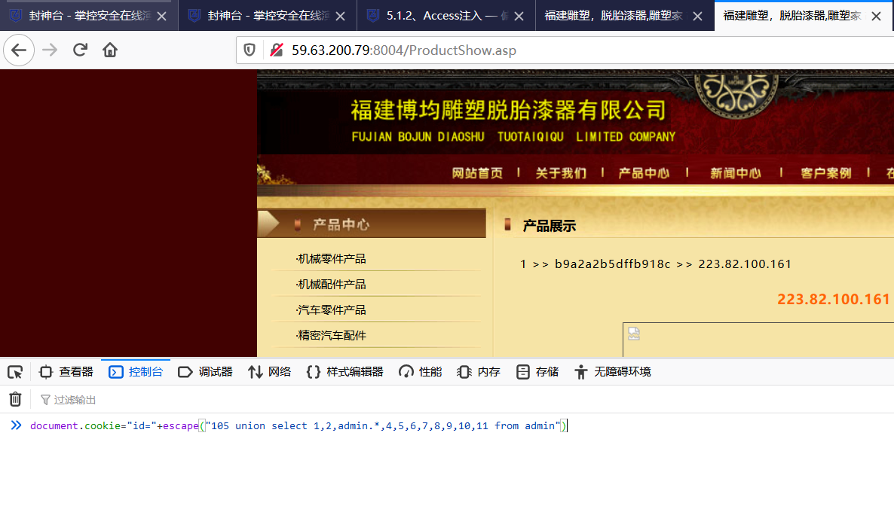Open the 调试器 debugger panel

pos(205,372)
